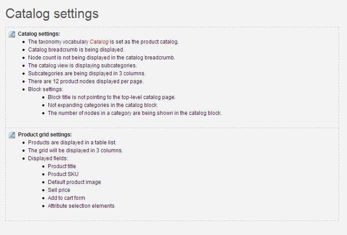Open the red Catalog vocabulary link

coord(99,42)
